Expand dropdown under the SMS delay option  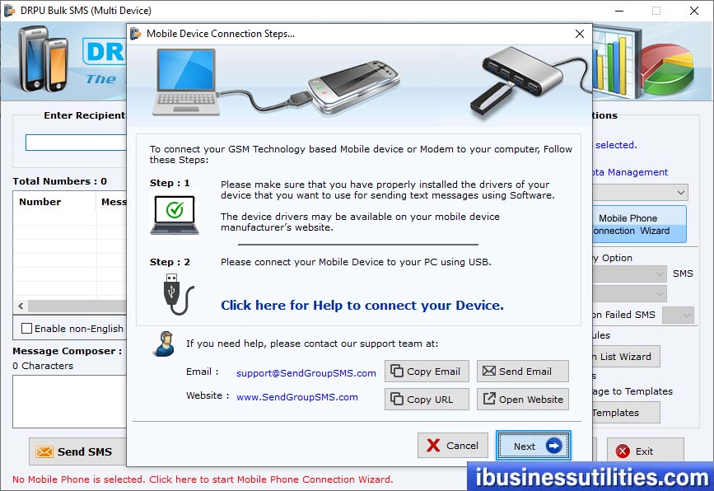point(659,294)
